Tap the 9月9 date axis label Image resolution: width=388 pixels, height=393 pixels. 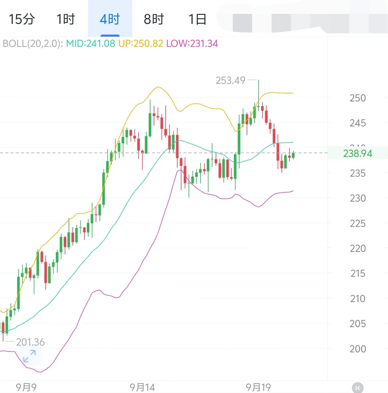(x=26, y=387)
